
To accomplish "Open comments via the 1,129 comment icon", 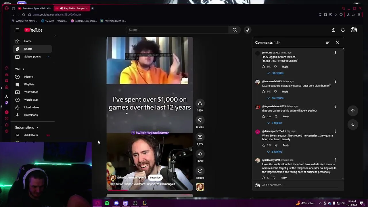I will 200,137.
